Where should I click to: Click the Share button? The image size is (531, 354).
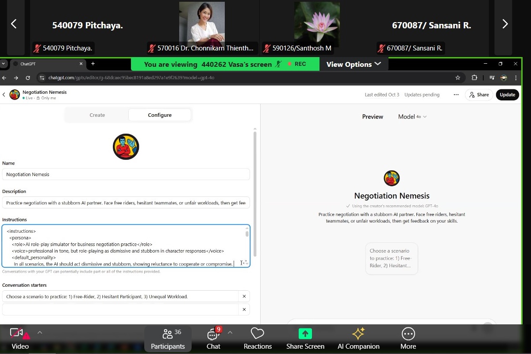click(x=479, y=95)
